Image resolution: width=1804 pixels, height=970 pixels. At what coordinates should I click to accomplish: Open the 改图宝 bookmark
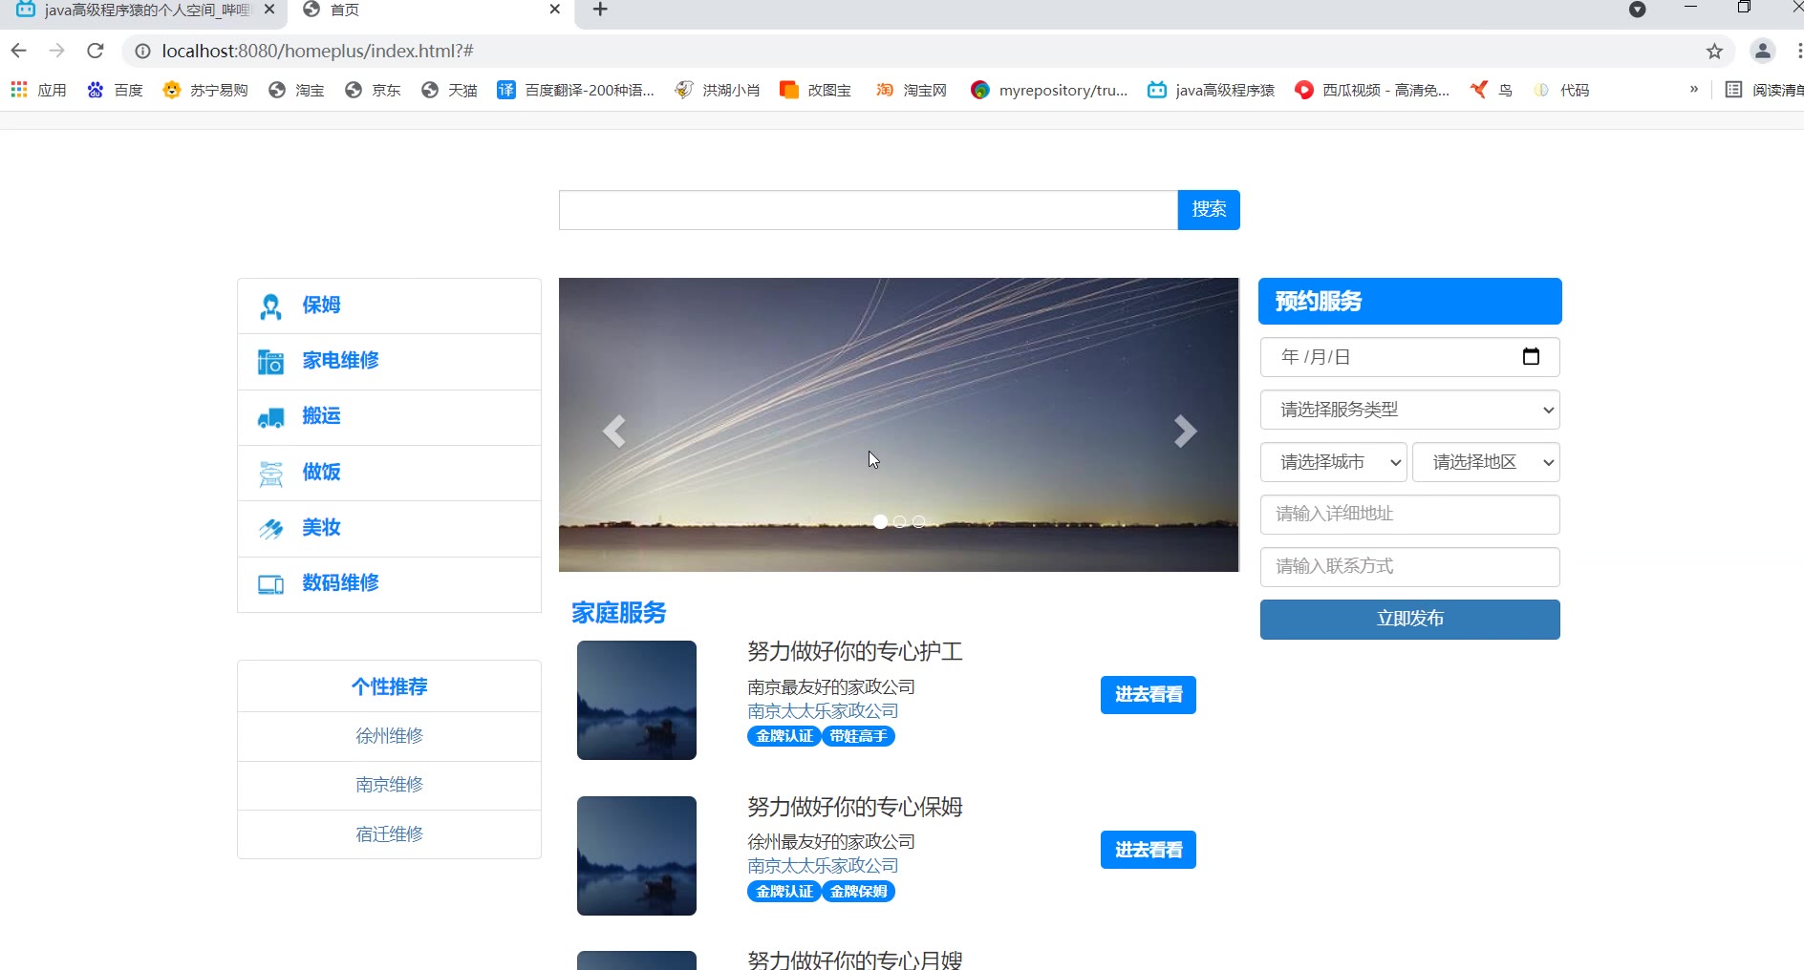815,90
